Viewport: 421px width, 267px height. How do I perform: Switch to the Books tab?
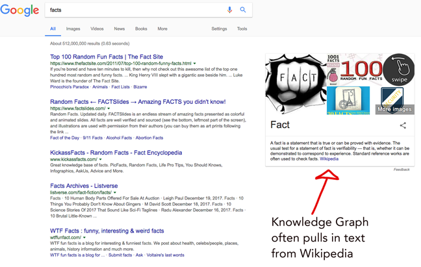pos(141,29)
